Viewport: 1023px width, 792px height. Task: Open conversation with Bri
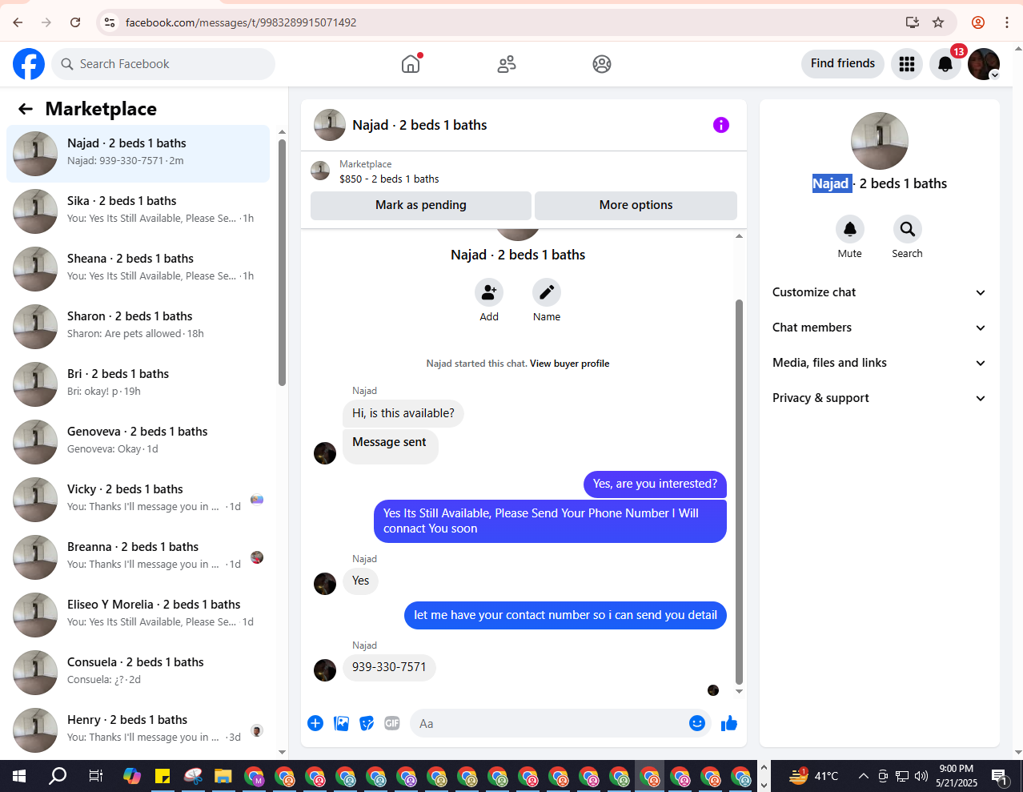point(138,384)
